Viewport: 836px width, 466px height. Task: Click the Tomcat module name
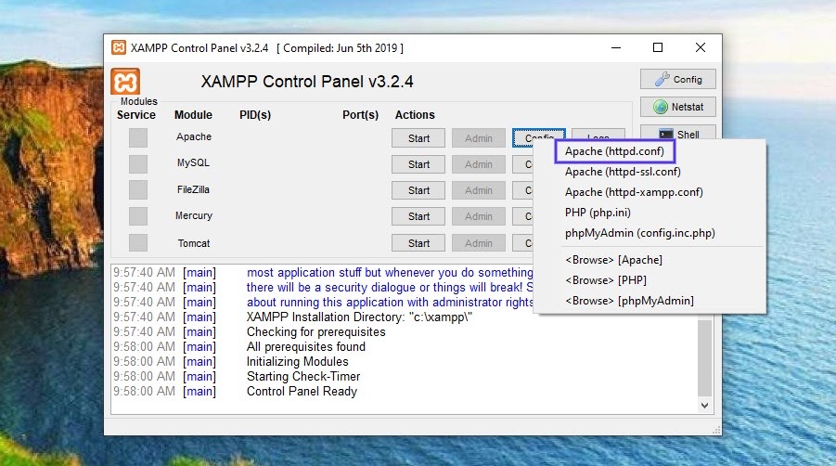(x=194, y=243)
